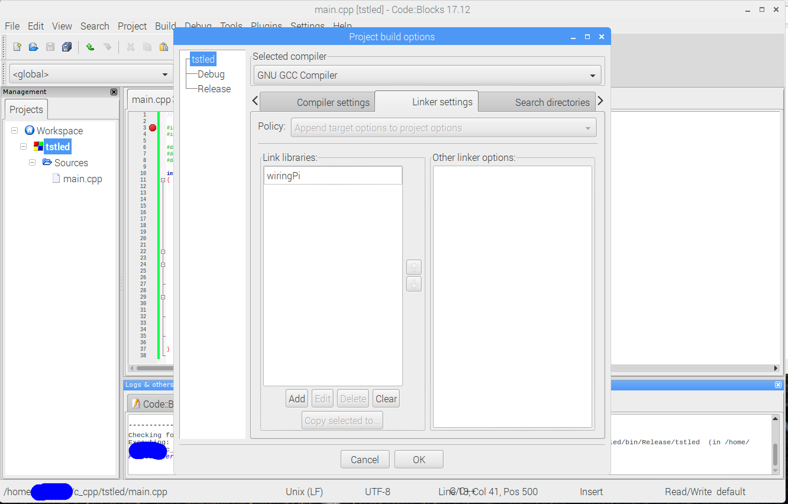788x504 pixels.
Task: Select the Debug build target
Action: (211, 74)
